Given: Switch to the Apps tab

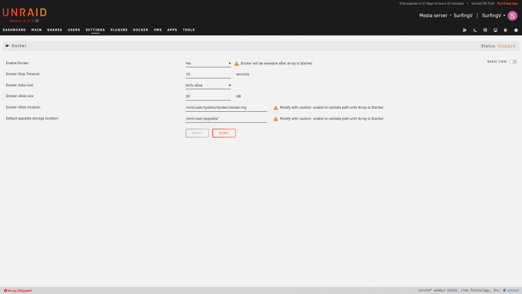Looking at the screenshot, I should coord(172,30).
